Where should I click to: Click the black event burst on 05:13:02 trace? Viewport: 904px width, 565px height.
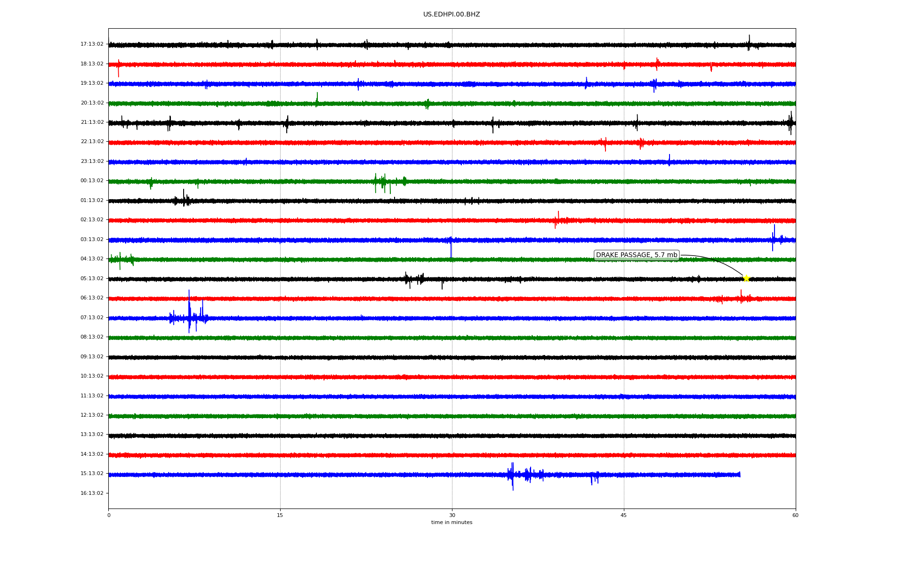[414, 279]
